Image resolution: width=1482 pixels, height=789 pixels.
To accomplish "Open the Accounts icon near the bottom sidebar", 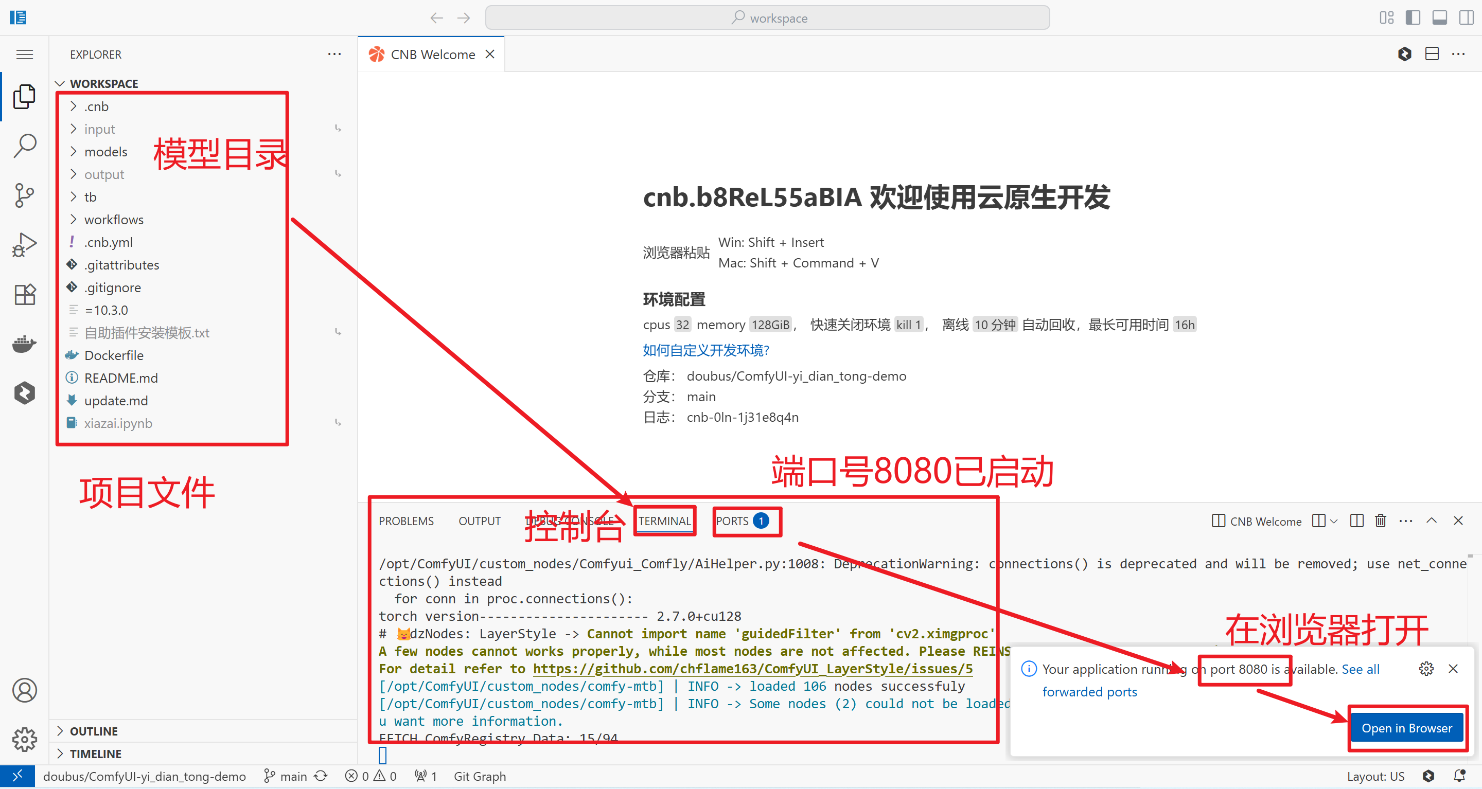I will [x=24, y=690].
